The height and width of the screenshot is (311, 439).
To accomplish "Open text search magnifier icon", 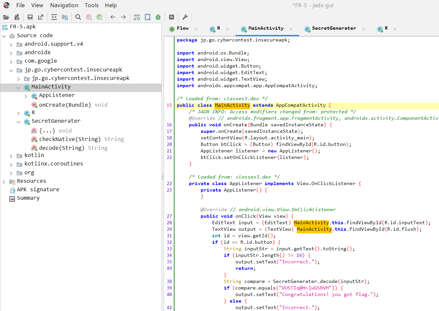I will [x=78, y=17].
